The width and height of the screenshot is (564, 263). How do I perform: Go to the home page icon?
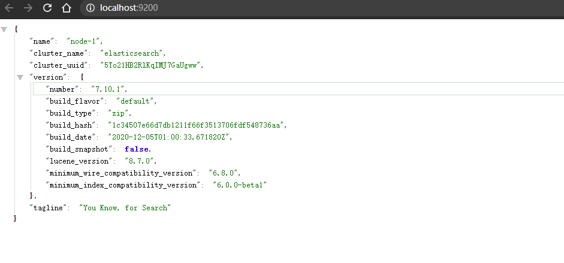coord(66,8)
